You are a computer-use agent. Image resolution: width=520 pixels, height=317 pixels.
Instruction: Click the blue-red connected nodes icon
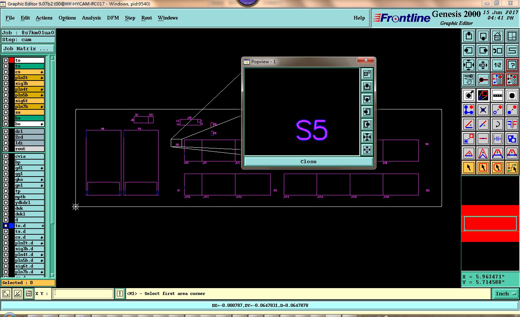pyautogui.click(x=469, y=110)
